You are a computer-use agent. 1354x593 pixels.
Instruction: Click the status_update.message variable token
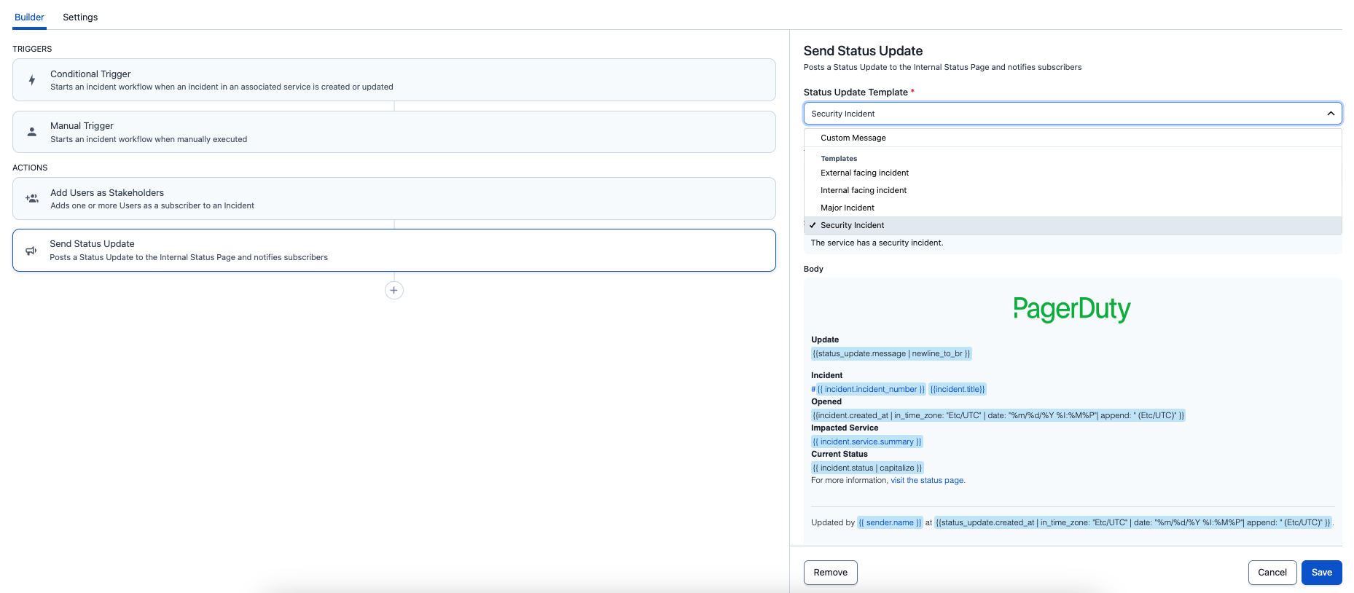coord(891,353)
